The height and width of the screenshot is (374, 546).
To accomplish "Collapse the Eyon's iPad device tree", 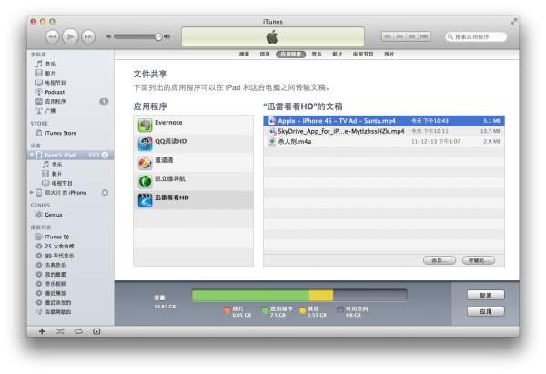I will (x=32, y=155).
